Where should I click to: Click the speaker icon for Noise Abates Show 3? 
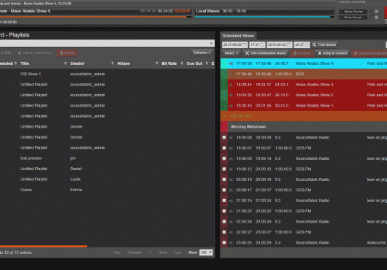tap(231, 85)
